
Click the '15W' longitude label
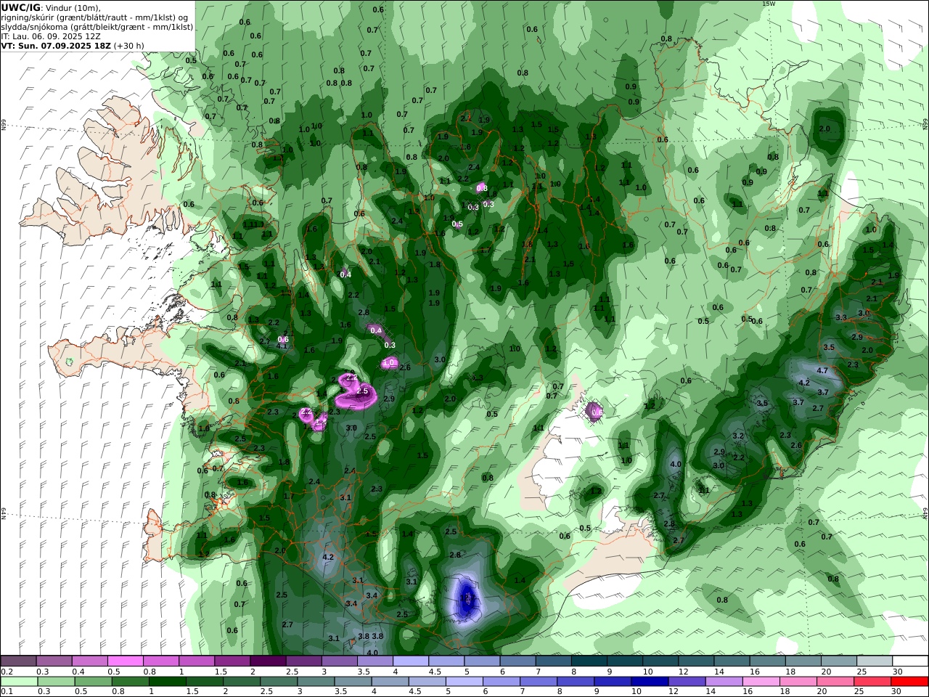[x=769, y=4]
